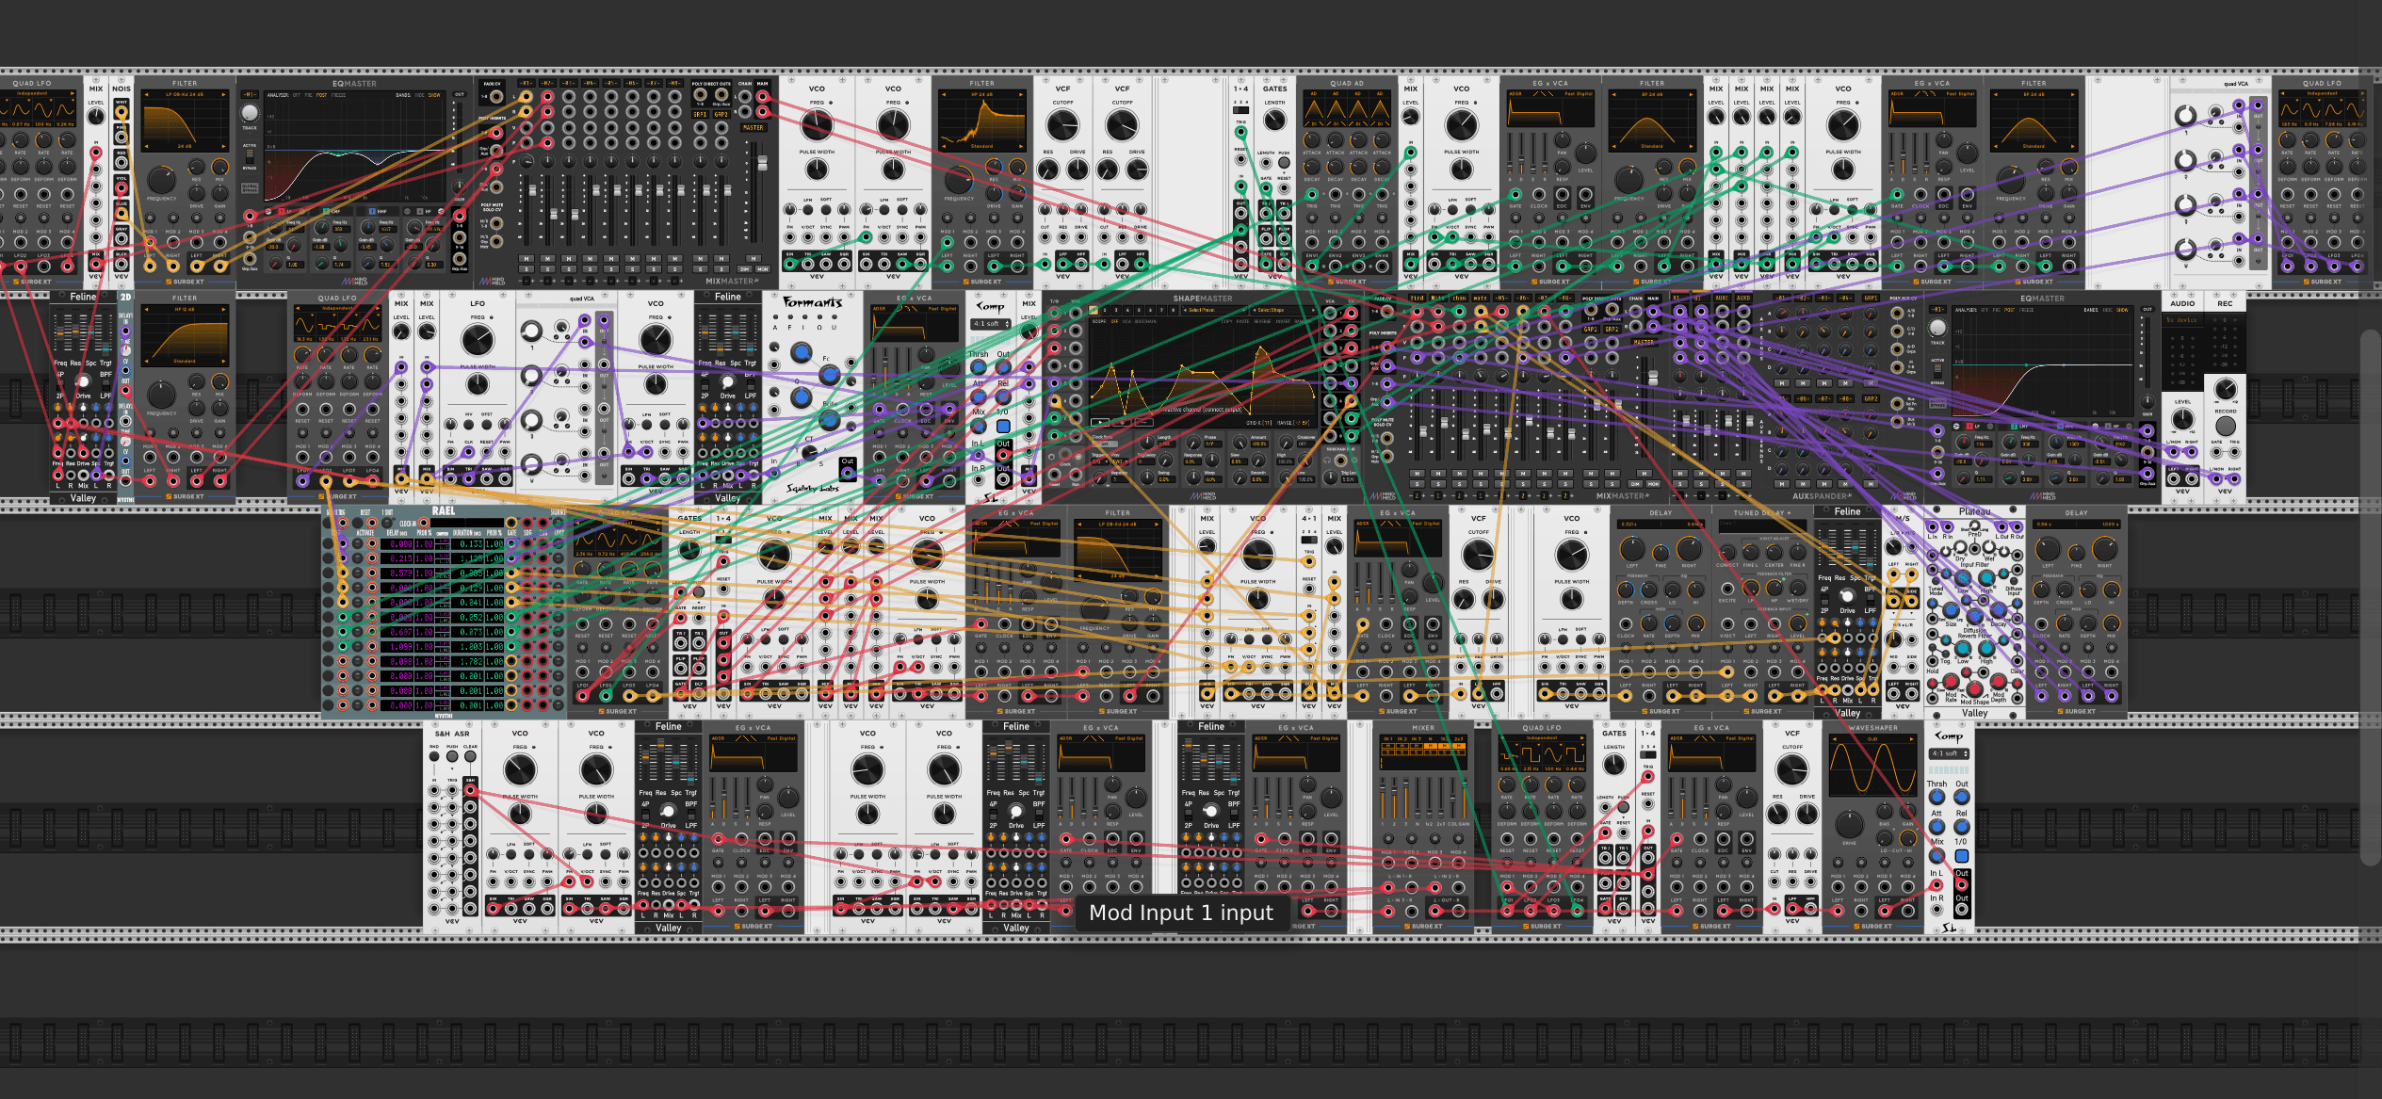Click the ShapeMaster sidechain headphone icon
Viewport: 2382px width, 1099px height.
1327,461
